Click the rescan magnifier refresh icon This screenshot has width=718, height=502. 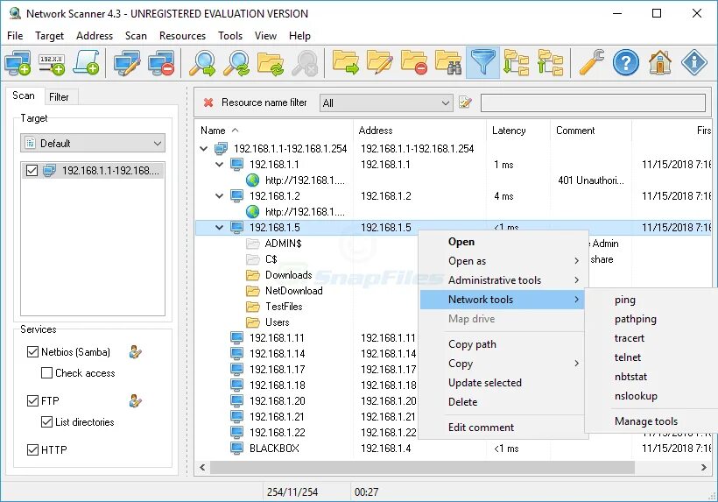pyautogui.click(x=236, y=63)
